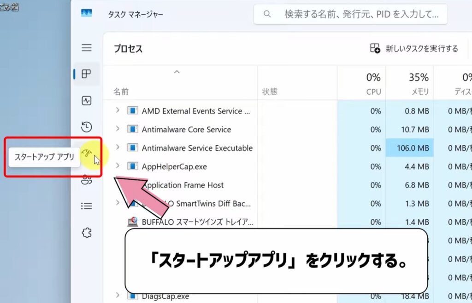This screenshot has width=472, height=303.
Task: Open the Details list icon
Action: click(x=86, y=206)
